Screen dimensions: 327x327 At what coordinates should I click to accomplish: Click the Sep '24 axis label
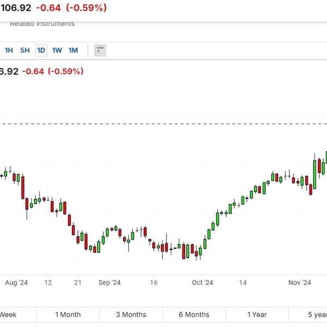click(110, 282)
